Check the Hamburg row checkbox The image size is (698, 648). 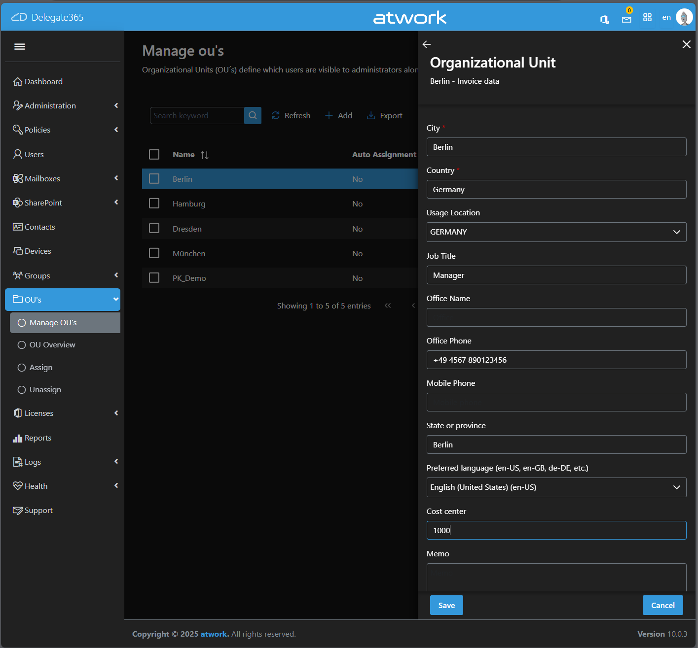pos(154,204)
